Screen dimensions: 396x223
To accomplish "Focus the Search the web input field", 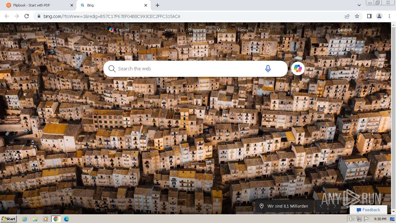I will pyautogui.click(x=189, y=69).
